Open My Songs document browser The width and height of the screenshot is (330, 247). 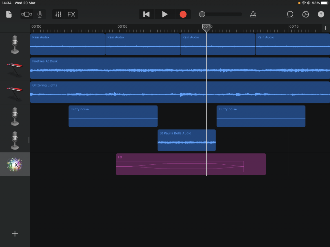(x=9, y=14)
